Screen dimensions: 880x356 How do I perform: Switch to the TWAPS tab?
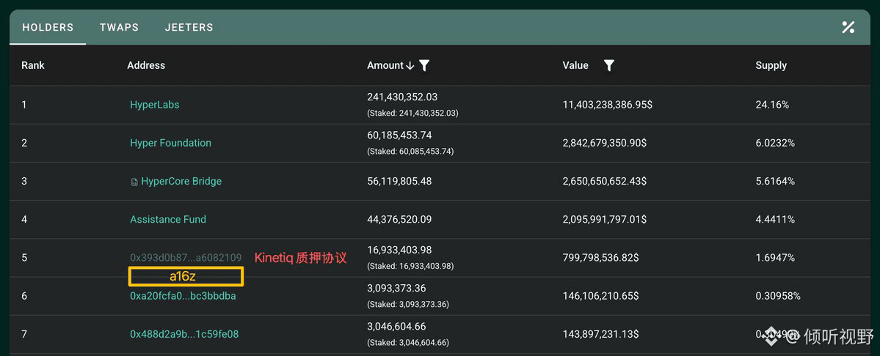119,27
